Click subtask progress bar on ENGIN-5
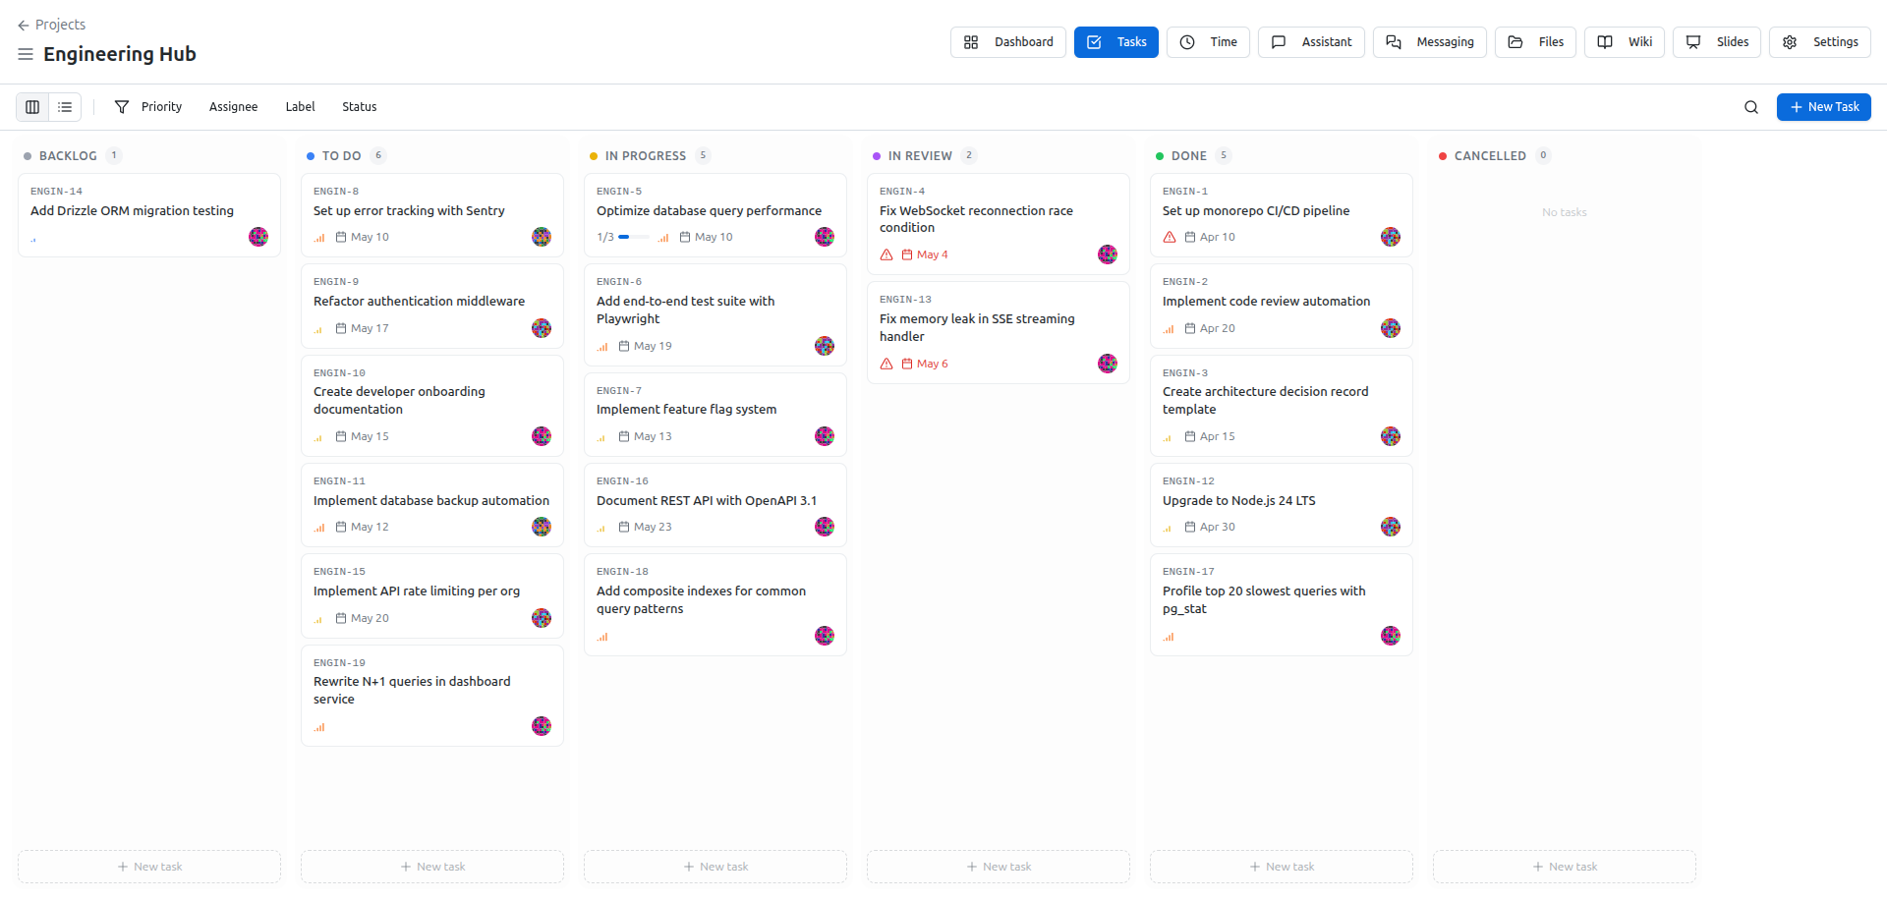1887x901 pixels. coord(634,237)
